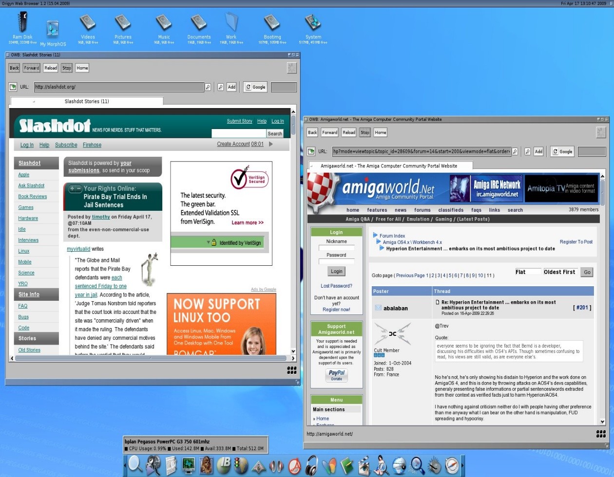Viewport: 614px width, 477px height.
Task: Launch the film reel media player in dock
Action: (x=153, y=465)
